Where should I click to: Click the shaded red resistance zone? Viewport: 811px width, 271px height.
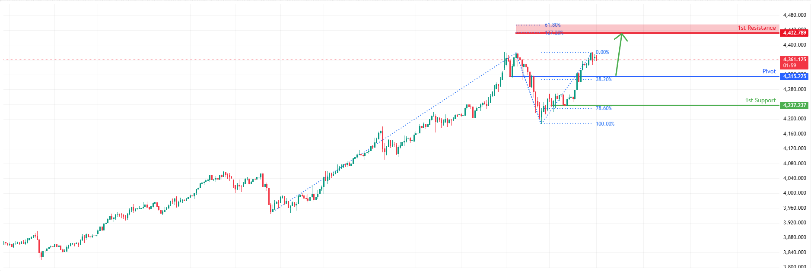click(648, 28)
